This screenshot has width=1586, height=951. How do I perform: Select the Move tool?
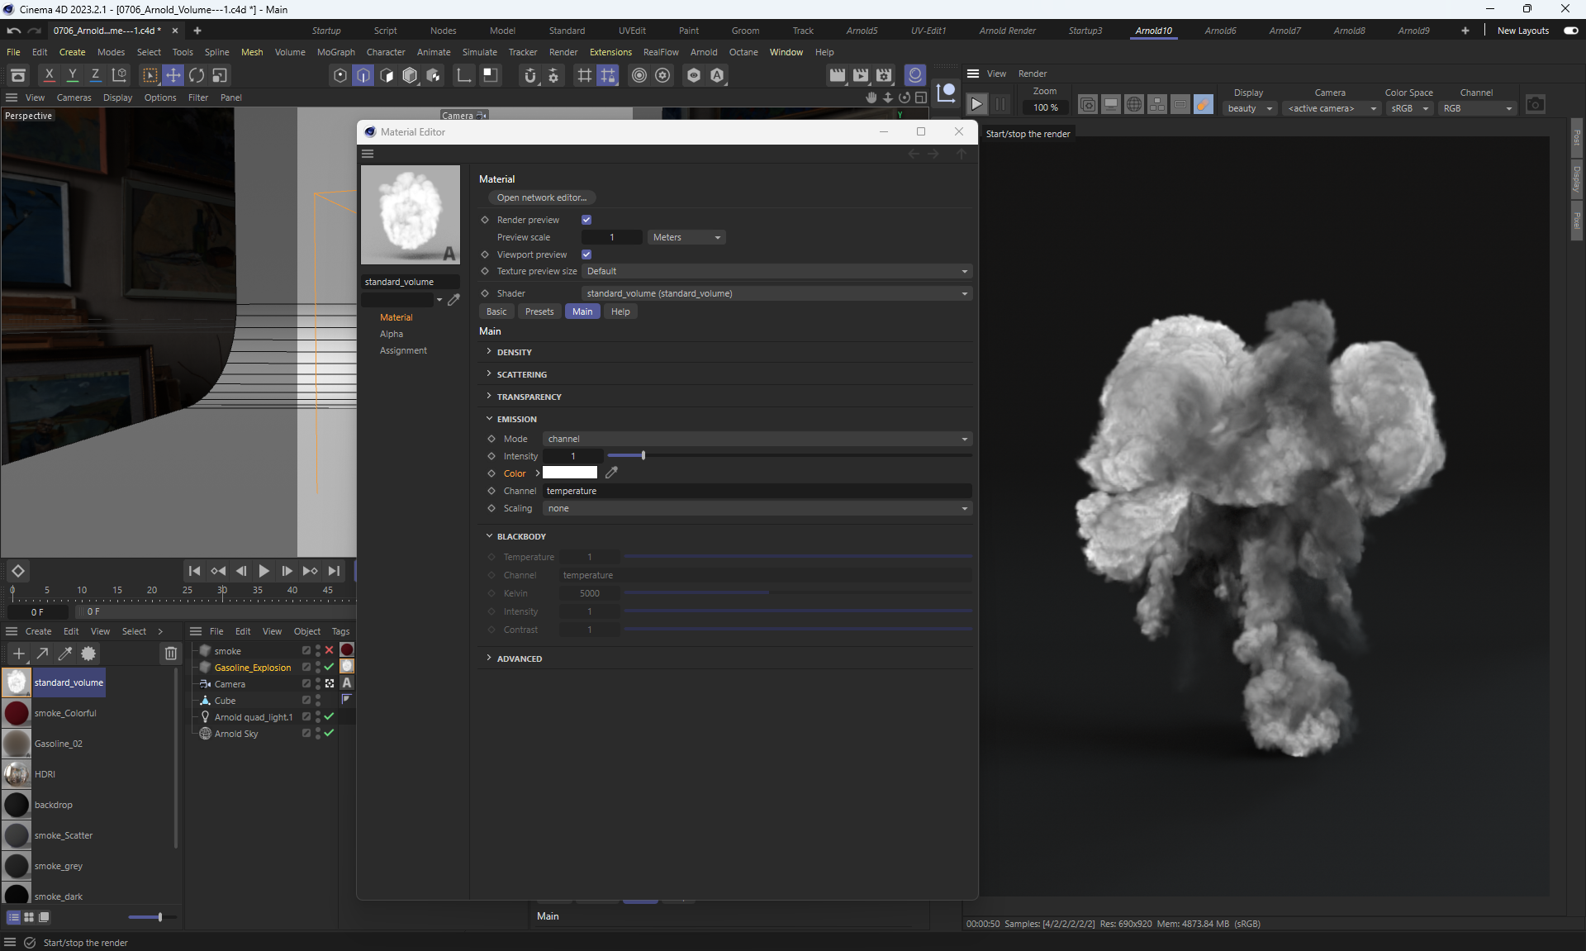point(173,75)
